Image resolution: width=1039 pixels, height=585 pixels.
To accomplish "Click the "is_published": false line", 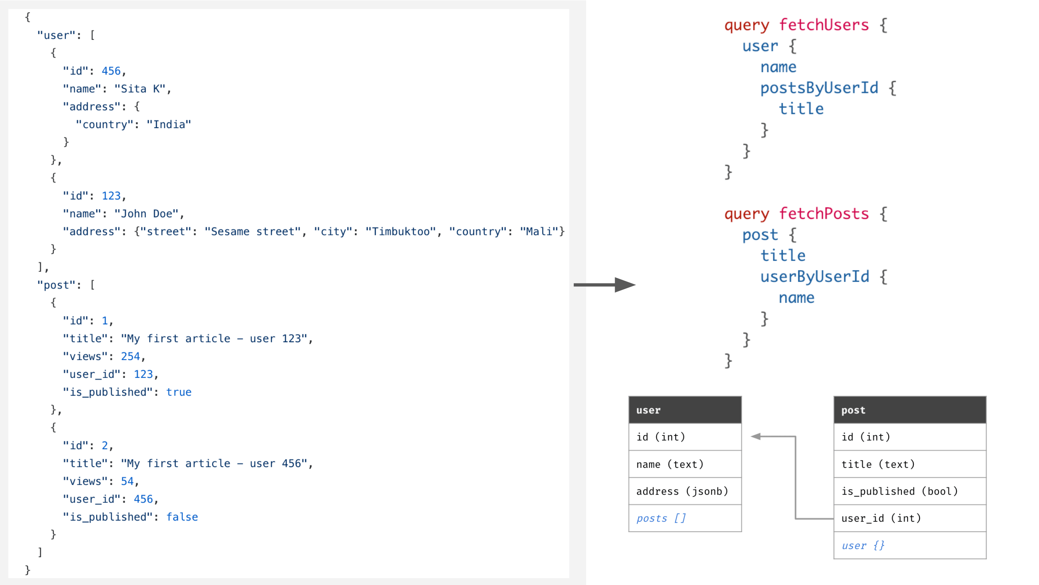I will tap(130, 517).
